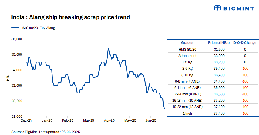Screen dimensions: 259x135
Task: Select the 6-8 mm (4 ANE) row
Action: tap(187, 81)
